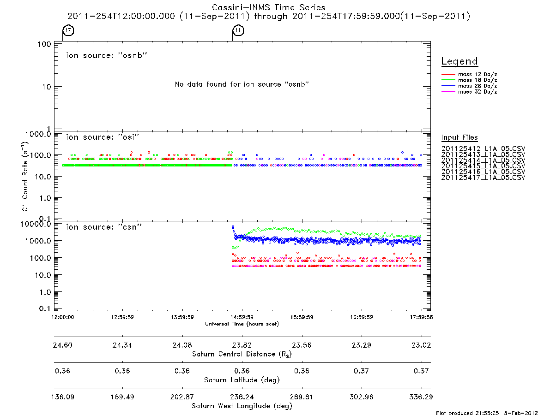Click the 12:00:00 time tick label
This screenshot has width=538, height=415.
63,317
